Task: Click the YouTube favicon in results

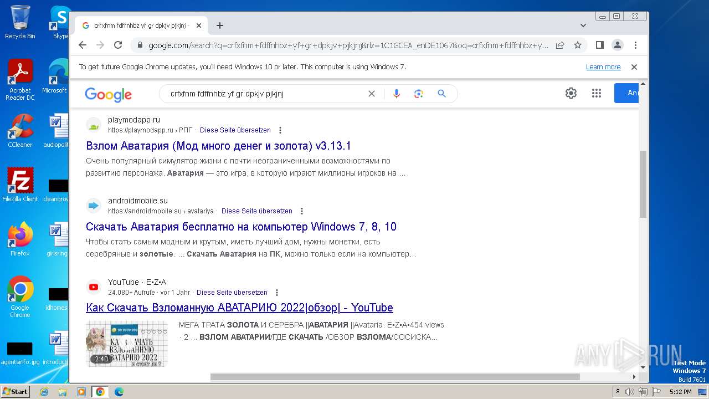Action: (x=94, y=287)
